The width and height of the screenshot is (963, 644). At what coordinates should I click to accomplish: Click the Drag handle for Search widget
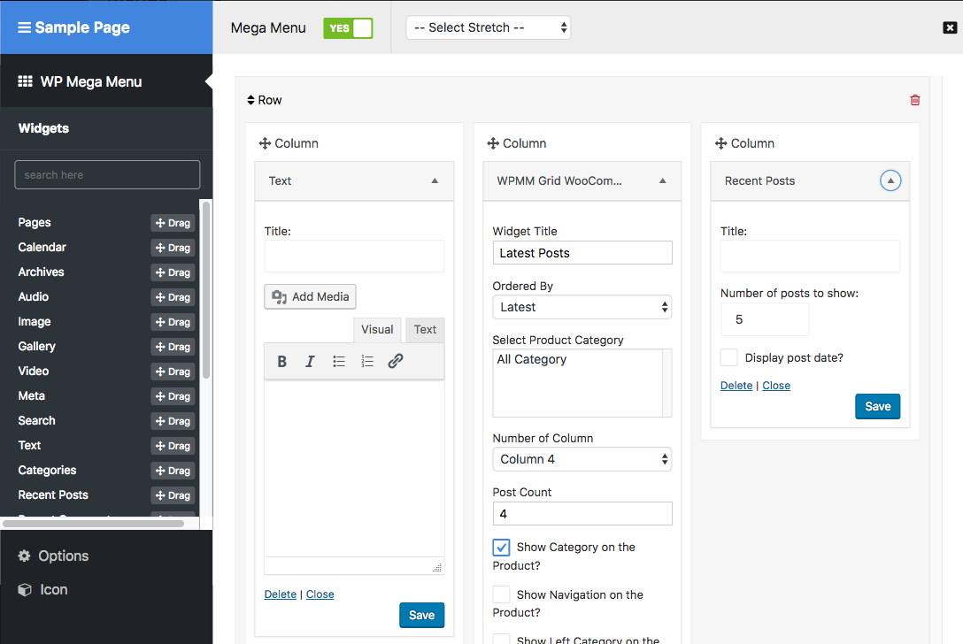[173, 421]
